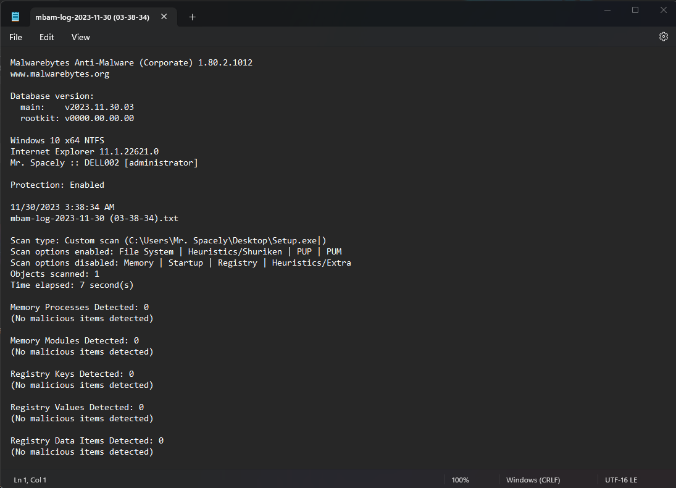Click the Protection: Enabled line
The height and width of the screenshot is (488, 676).
[57, 185]
